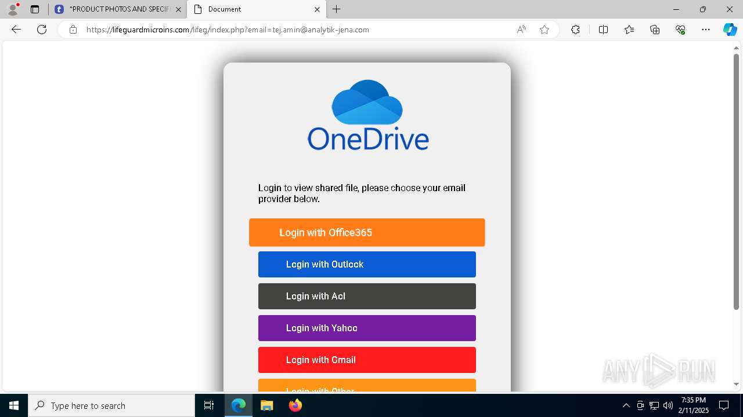Add this page to favorites star
Image resolution: width=743 pixels, height=417 pixels.
tap(544, 30)
